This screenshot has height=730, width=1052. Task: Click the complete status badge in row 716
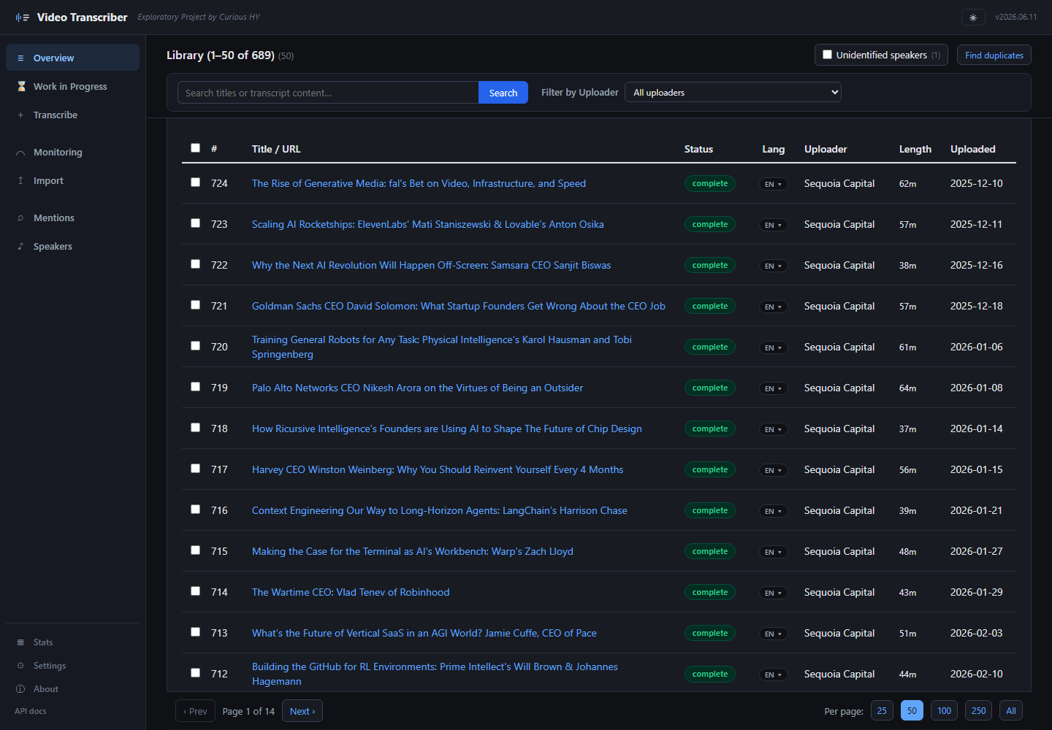710,510
